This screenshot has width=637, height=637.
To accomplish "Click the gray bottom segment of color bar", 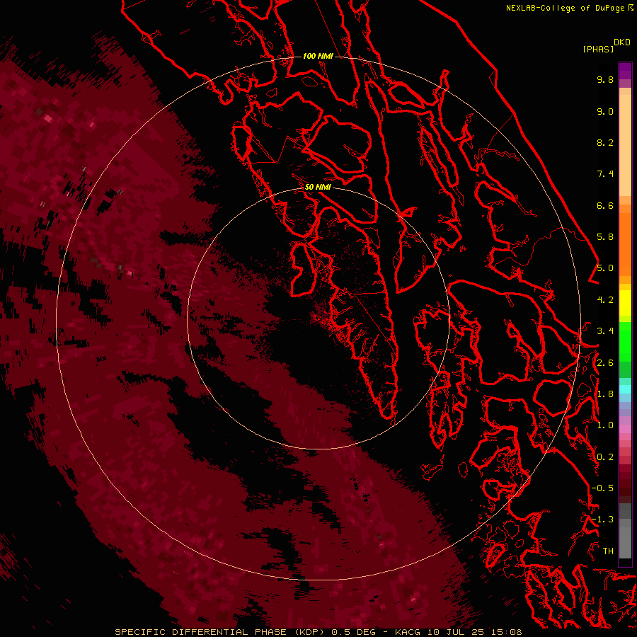I will [x=625, y=531].
